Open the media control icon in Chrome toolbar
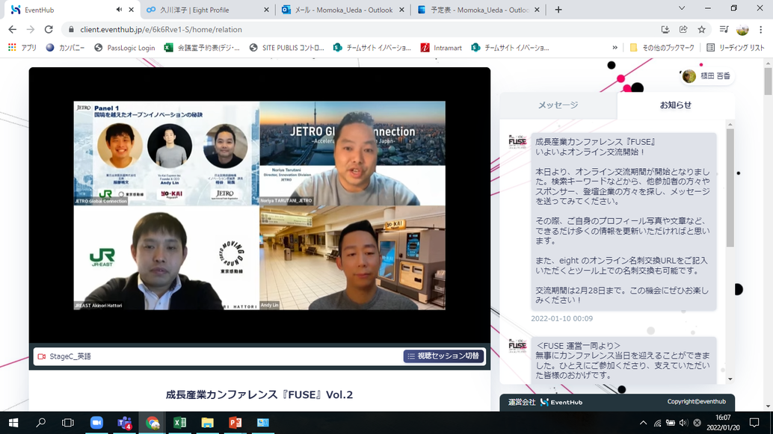The image size is (773, 434). [x=724, y=30]
